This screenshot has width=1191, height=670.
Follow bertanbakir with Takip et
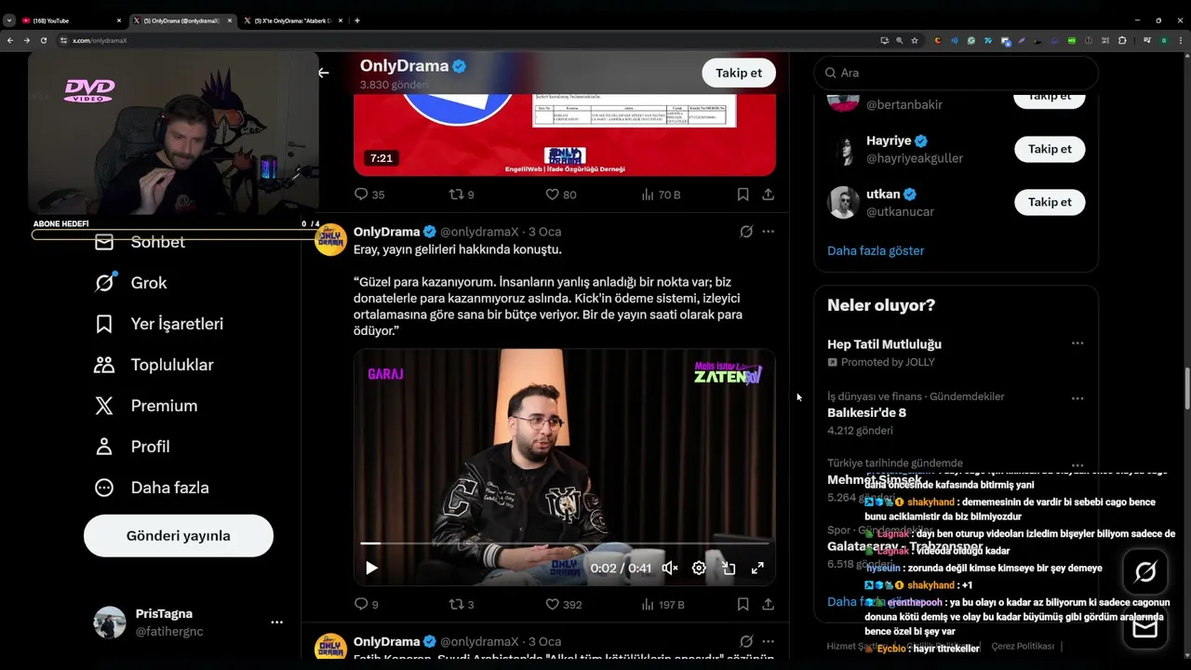(1050, 97)
